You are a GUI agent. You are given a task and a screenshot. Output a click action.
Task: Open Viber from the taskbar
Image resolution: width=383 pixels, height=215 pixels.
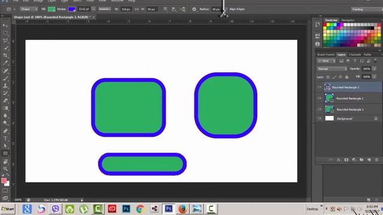coord(56,209)
